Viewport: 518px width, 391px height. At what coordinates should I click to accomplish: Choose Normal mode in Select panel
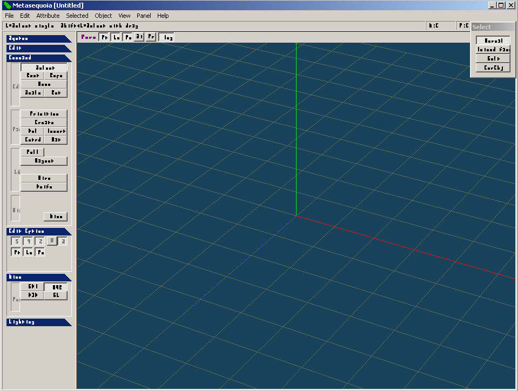point(493,41)
